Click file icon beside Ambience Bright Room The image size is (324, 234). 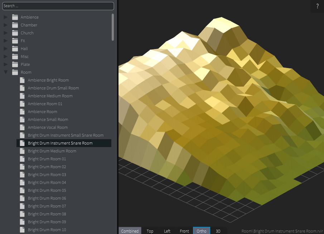click(22, 80)
